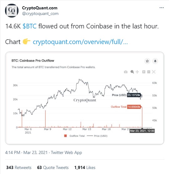Screen dimensions: 169x174
Task: Zoom out with the minus chart button
Action: tap(149, 72)
